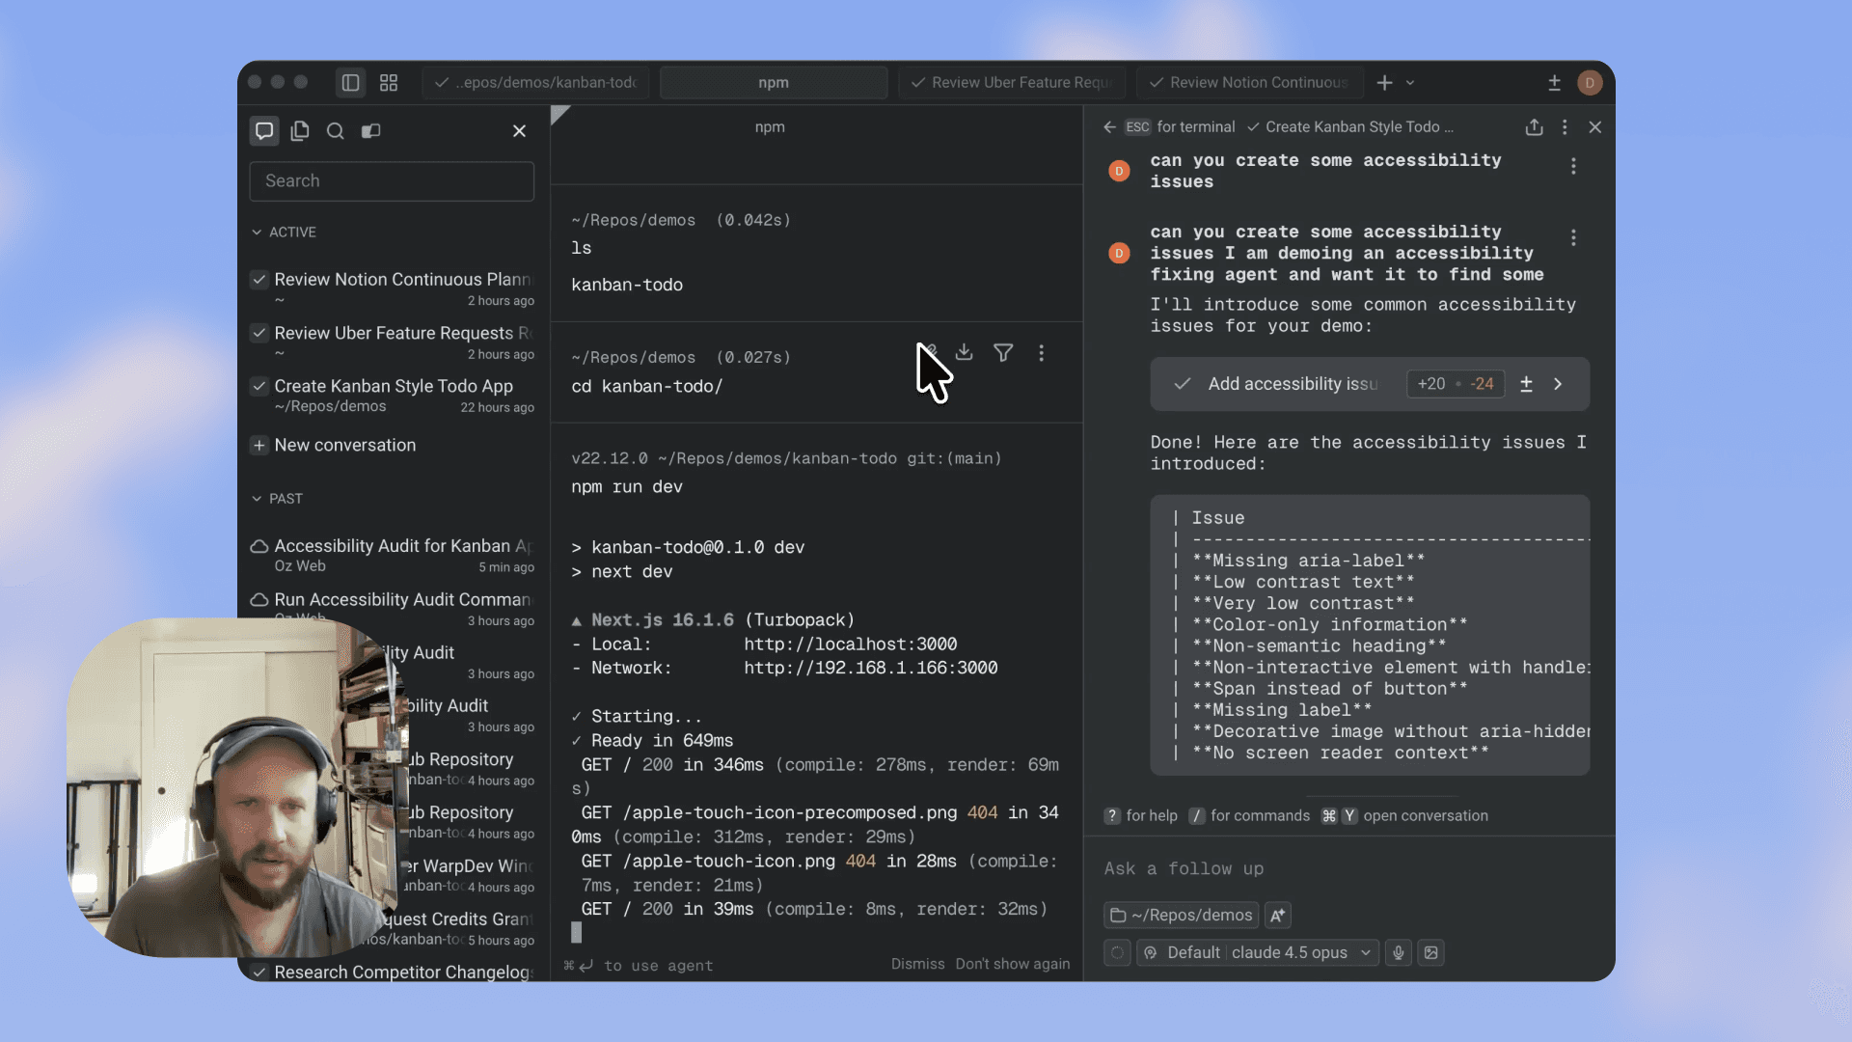Click the download icon in terminal block

964,353
